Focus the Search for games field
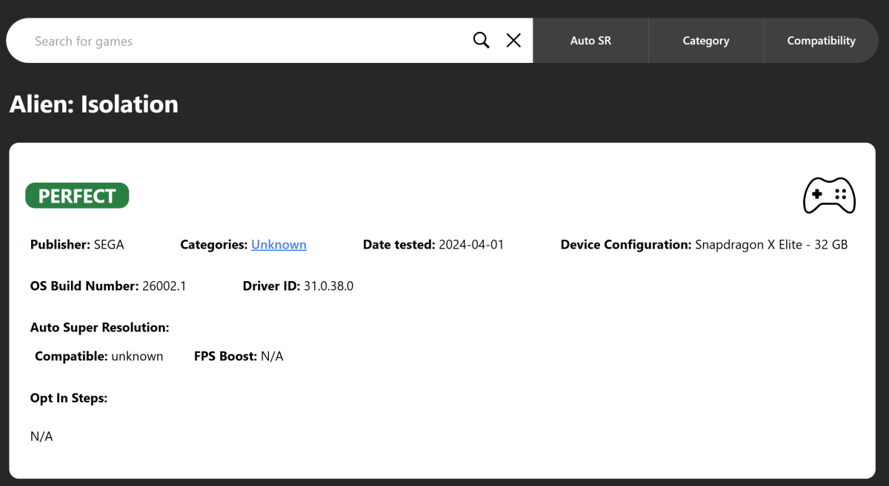This screenshot has height=486, width=889. click(244, 41)
